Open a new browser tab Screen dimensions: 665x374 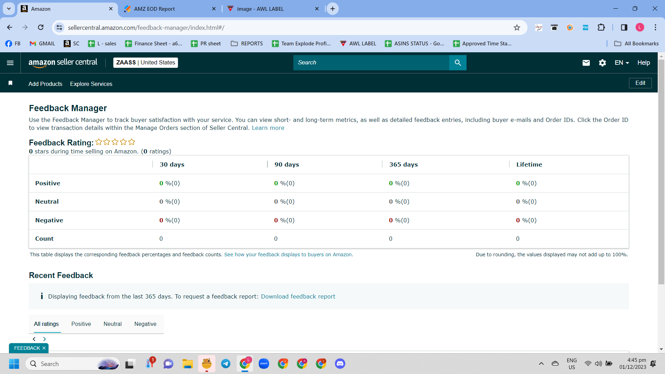point(332,9)
